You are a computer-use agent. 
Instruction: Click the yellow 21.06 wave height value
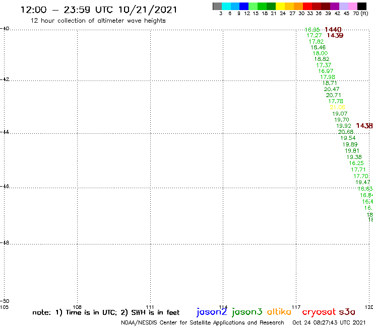tap(337, 107)
